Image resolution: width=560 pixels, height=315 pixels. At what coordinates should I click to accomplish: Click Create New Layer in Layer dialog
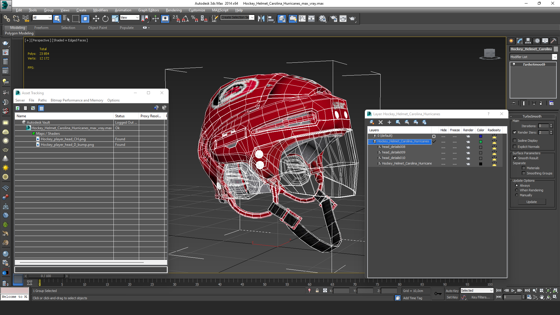372,122
